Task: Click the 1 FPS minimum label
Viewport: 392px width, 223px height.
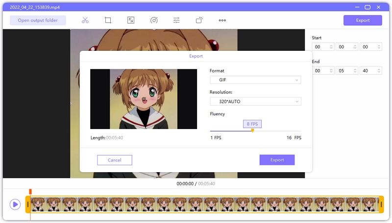Action: 216,138
